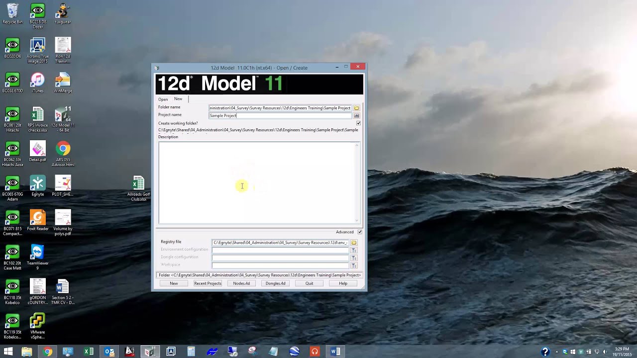Switch to the Open tab
The width and height of the screenshot is (637, 358).
pos(163,99)
